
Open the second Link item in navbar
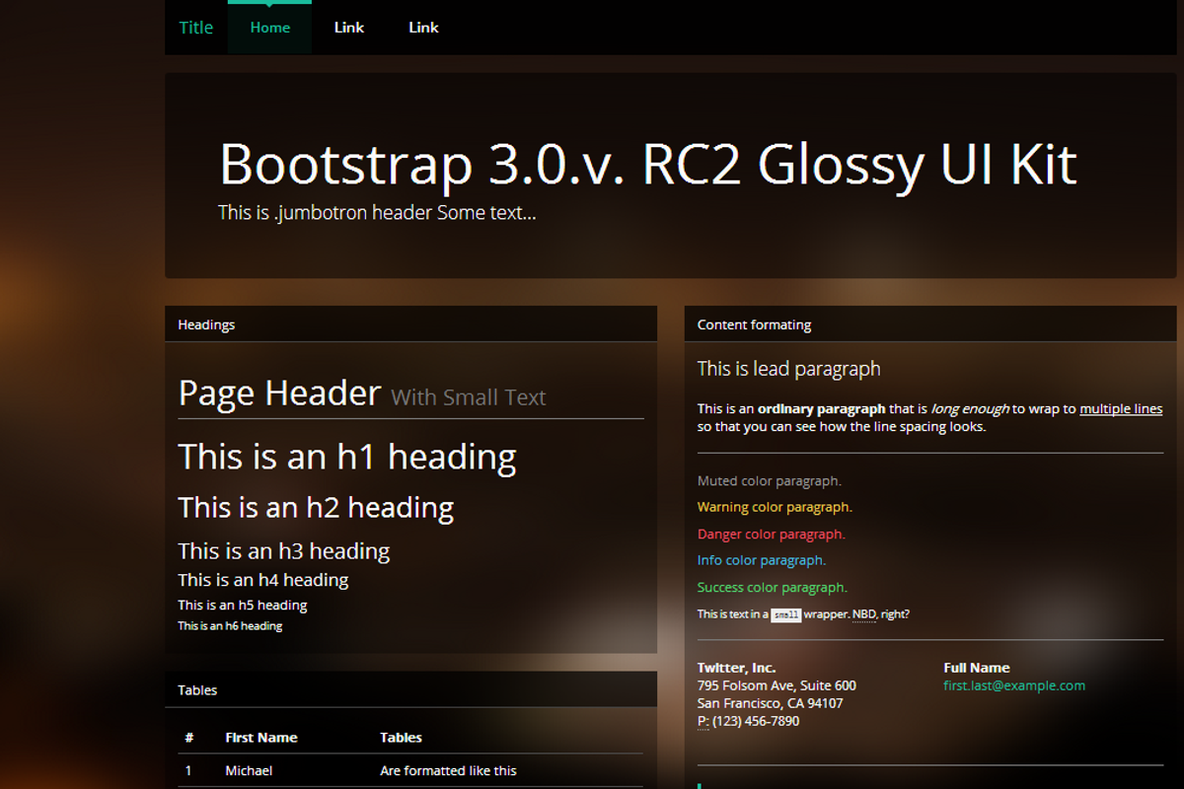click(422, 27)
